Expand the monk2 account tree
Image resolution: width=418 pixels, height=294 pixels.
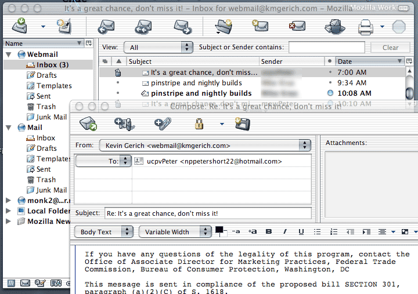click(9, 200)
